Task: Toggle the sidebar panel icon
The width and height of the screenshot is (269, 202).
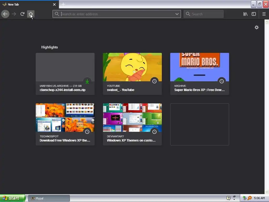Action: coord(254,14)
